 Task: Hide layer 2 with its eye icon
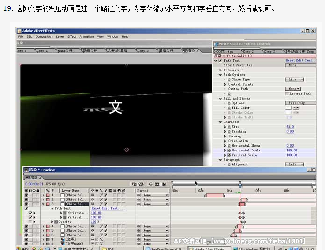26,200
